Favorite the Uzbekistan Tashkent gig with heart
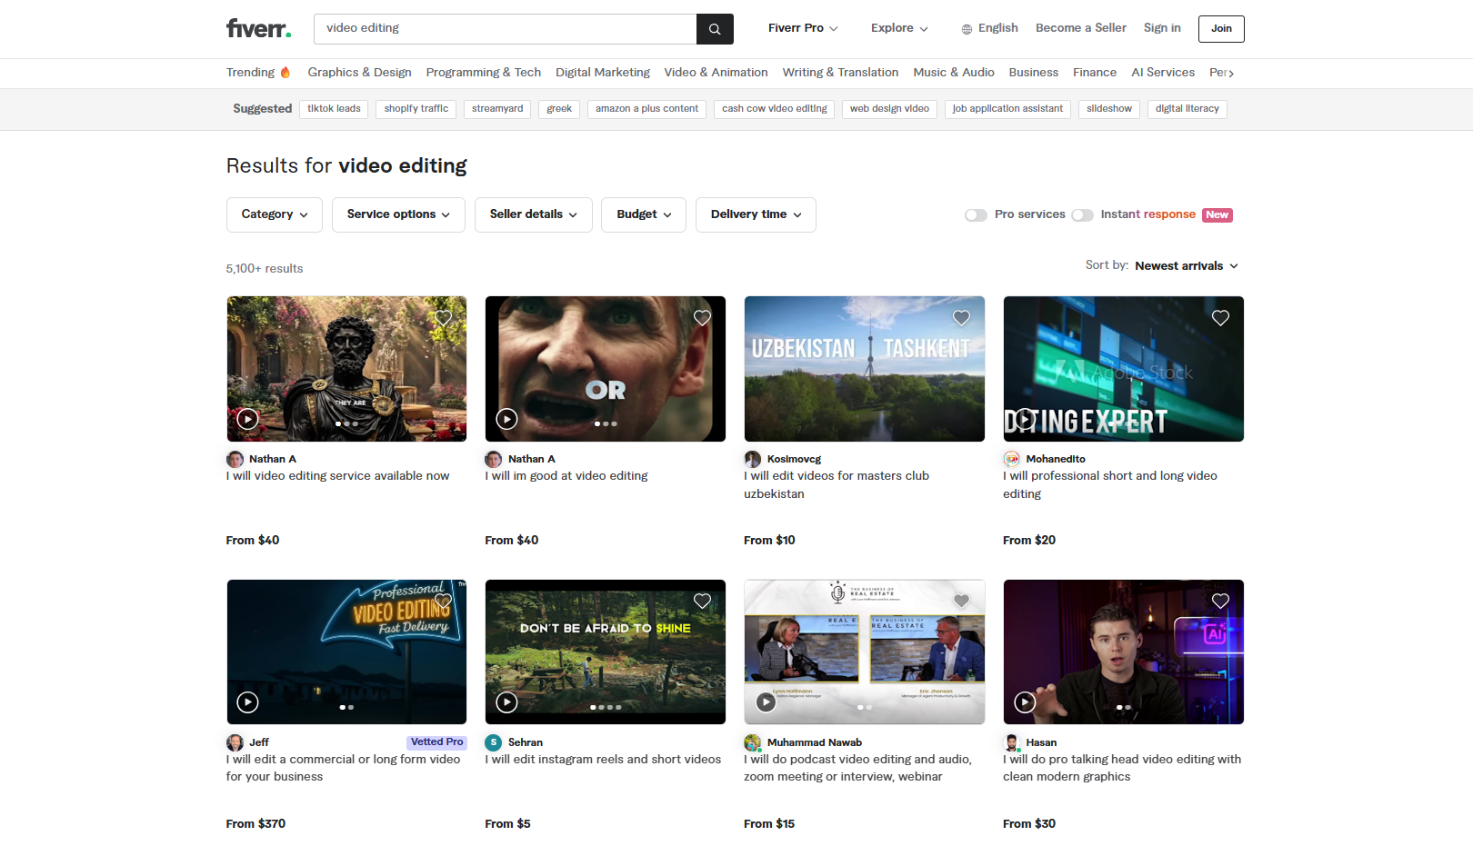 click(961, 318)
